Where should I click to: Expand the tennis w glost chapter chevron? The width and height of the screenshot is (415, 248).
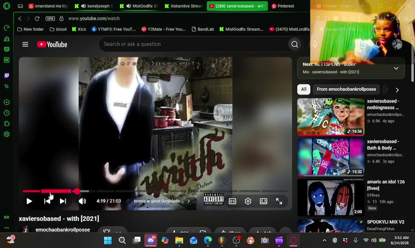coord(189,201)
